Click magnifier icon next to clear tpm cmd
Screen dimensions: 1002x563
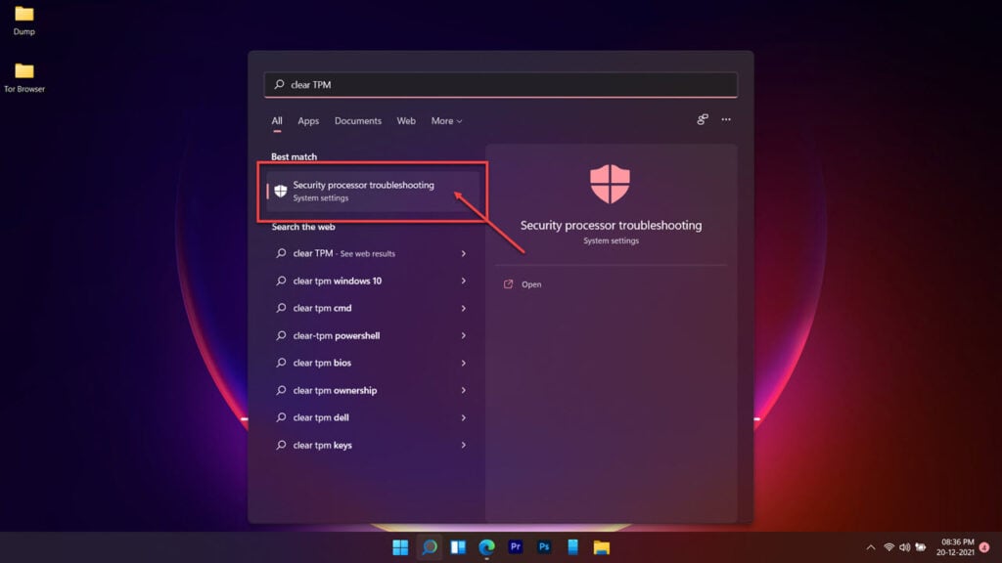click(281, 308)
